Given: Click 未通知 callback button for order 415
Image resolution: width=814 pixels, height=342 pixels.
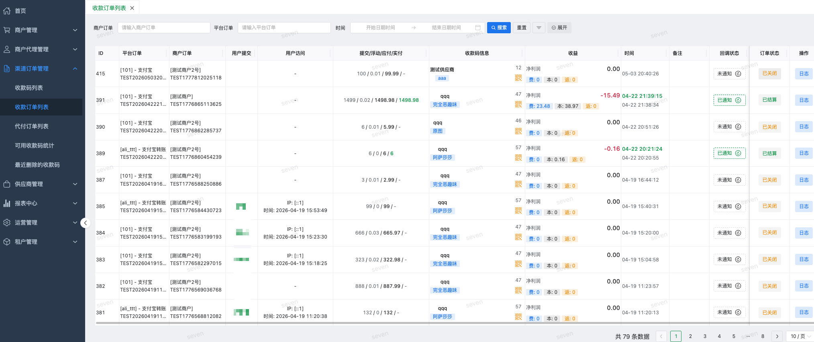Looking at the screenshot, I should (729, 74).
